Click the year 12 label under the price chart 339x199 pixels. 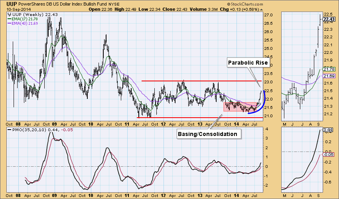coord(163,124)
